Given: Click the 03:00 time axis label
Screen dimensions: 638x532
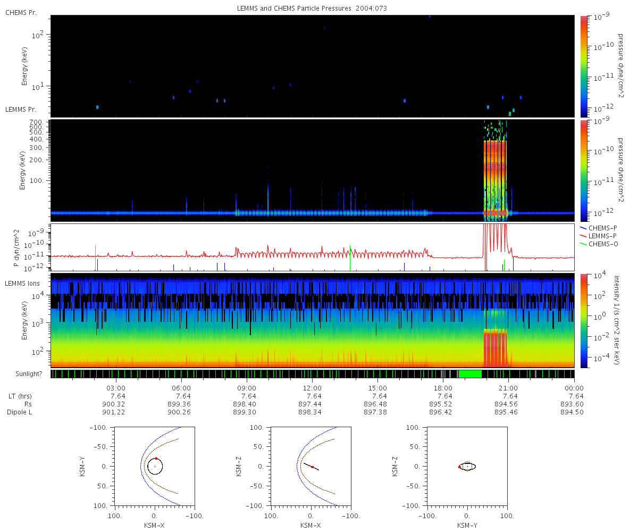Looking at the screenshot, I should [116, 388].
